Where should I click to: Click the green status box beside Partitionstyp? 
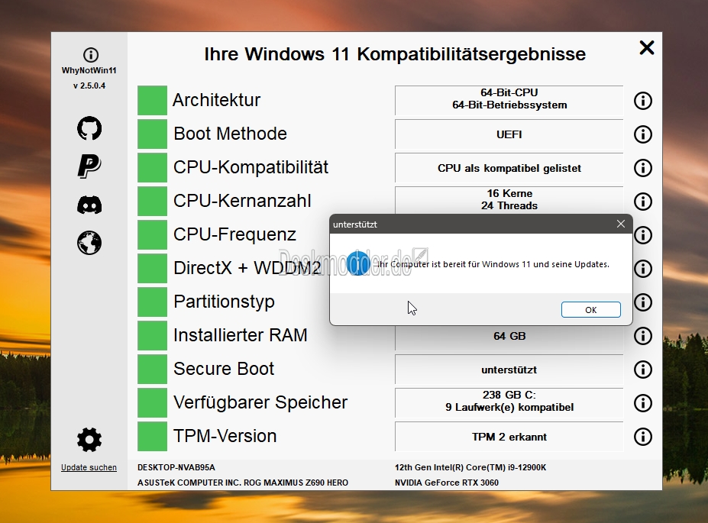click(152, 302)
